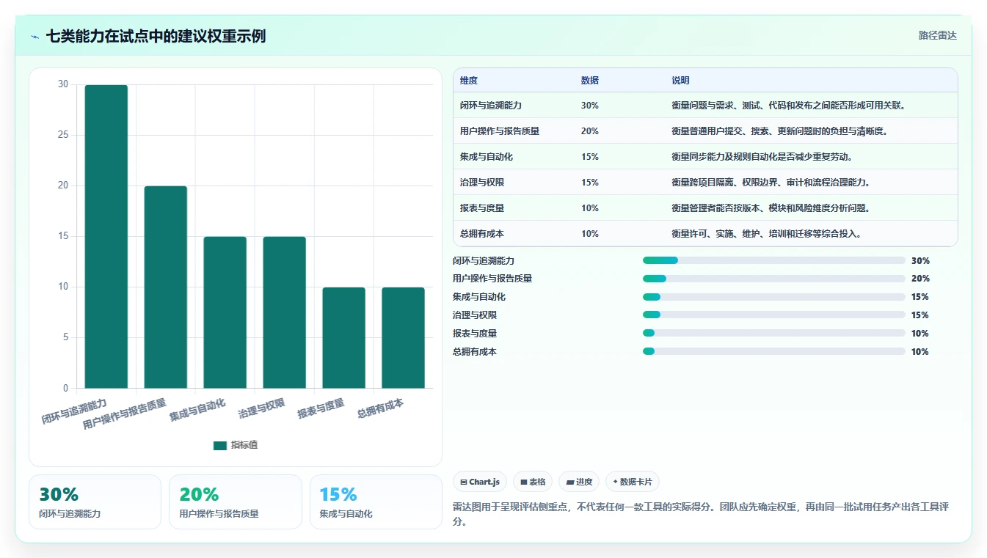Click the 闭环与追溯能力 x-axis label
Viewport: 987px width, 558px height.
click(x=75, y=412)
